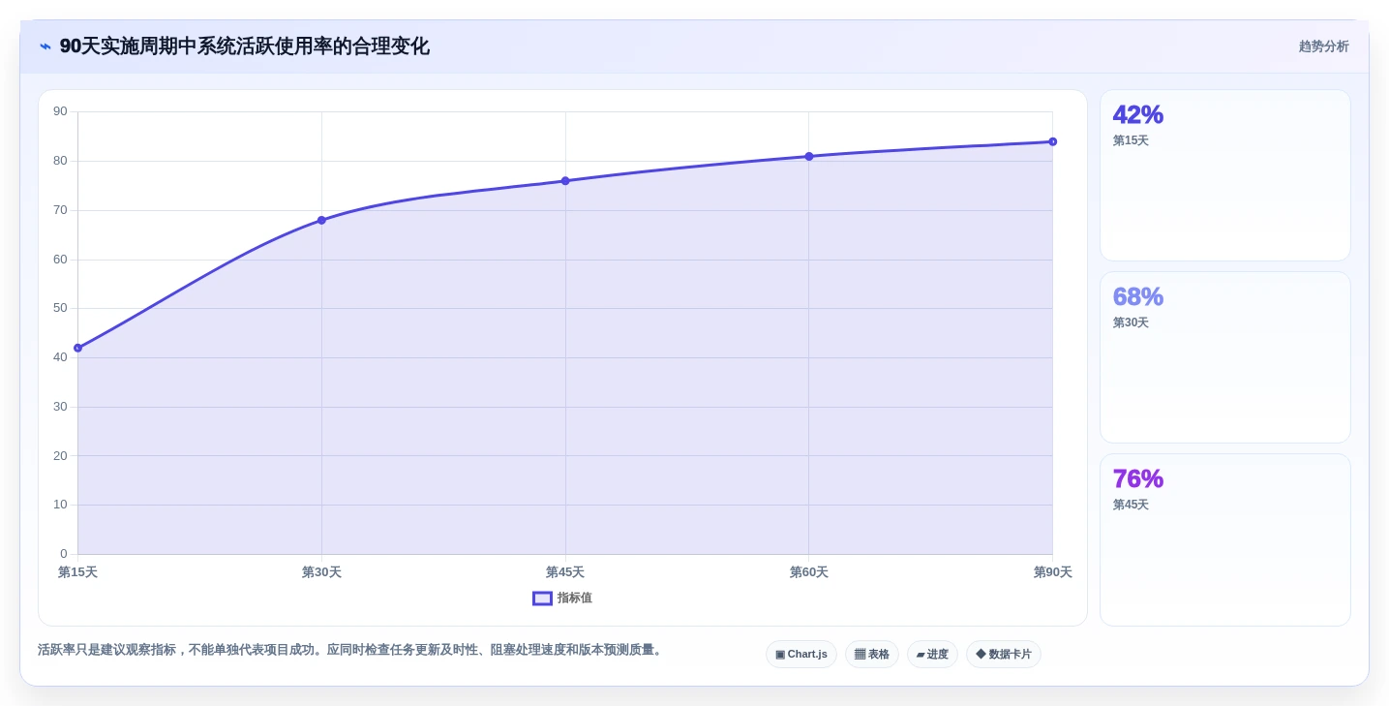The image size is (1389, 706).
Task: Select the 数据卡片 tag chip
Action: (x=1004, y=655)
